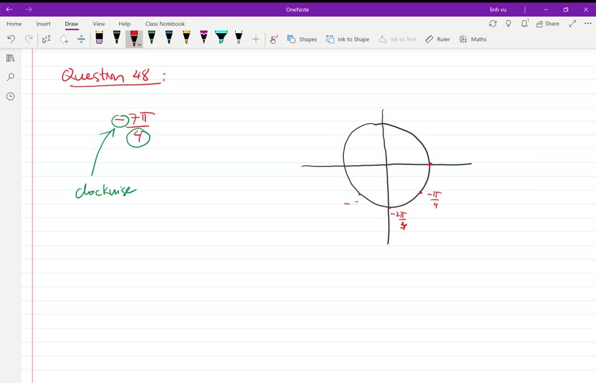Screen dimensions: 596x383
Task: Switch to the Insert tab
Action: (x=44, y=23)
